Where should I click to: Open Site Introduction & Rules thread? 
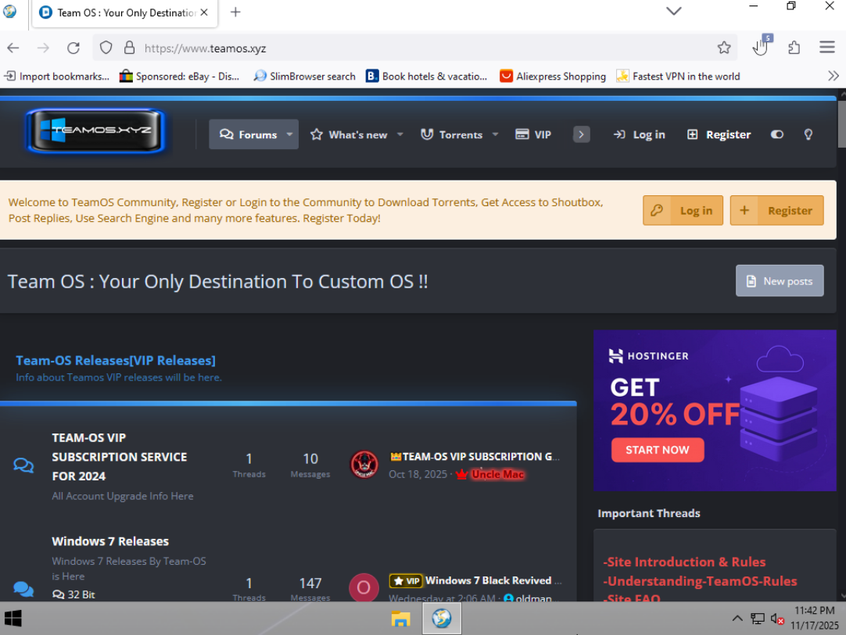[684, 562]
